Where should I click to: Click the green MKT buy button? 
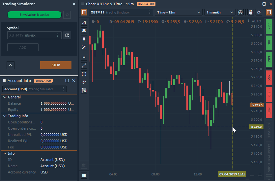pyautogui.click(x=269, y=59)
